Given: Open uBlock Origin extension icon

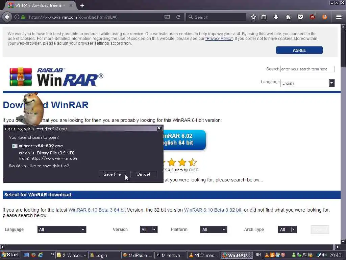Looking at the screenshot, I should [x=313, y=17].
